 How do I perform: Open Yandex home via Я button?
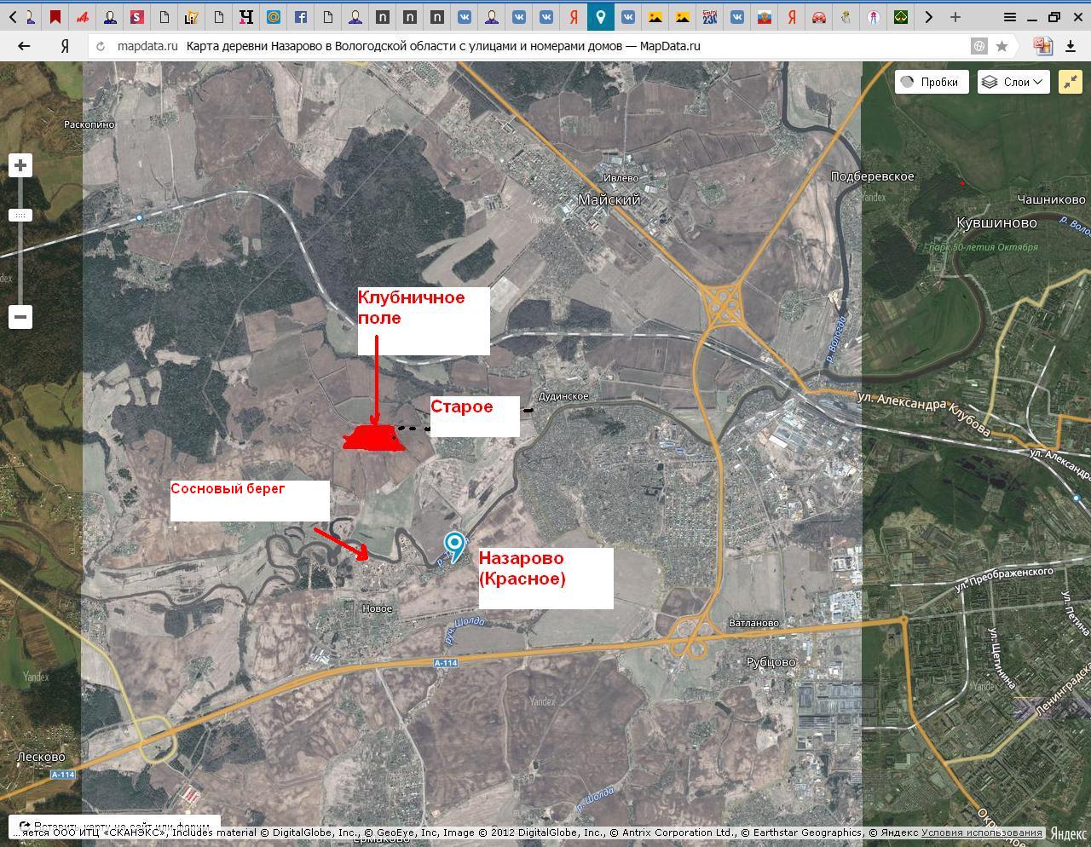(64, 46)
